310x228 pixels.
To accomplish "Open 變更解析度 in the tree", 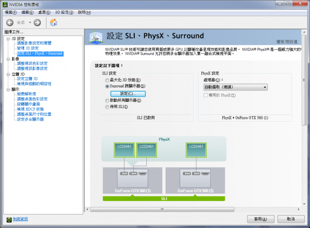I will (27, 94).
